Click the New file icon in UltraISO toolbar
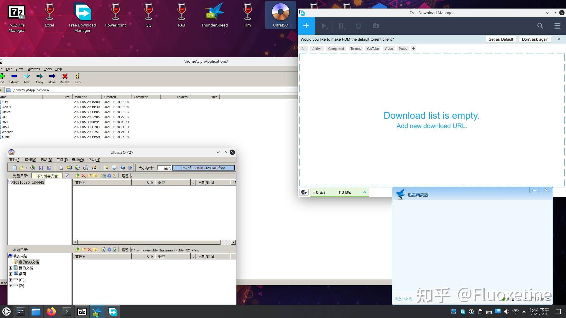Image resolution: width=566 pixels, height=318 pixels. [14, 168]
